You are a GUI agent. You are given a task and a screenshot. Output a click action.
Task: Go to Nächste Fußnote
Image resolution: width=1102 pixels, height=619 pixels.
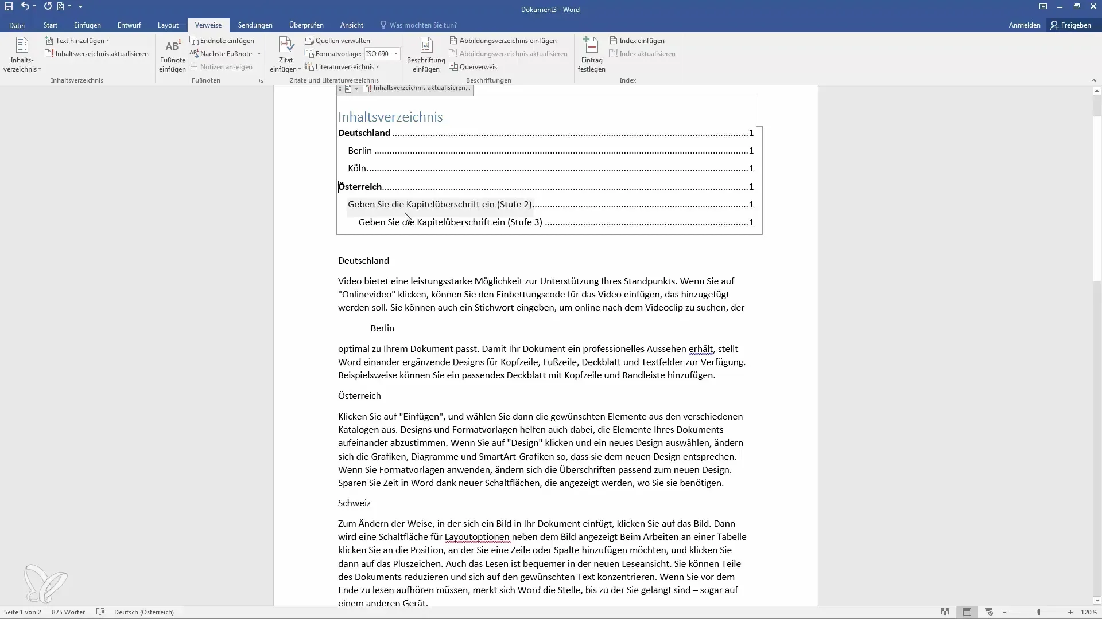[x=222, y=54]
